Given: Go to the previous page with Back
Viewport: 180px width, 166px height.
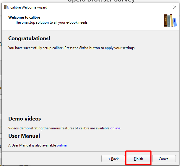Looking at the screenshot, I should pos(113,159).
